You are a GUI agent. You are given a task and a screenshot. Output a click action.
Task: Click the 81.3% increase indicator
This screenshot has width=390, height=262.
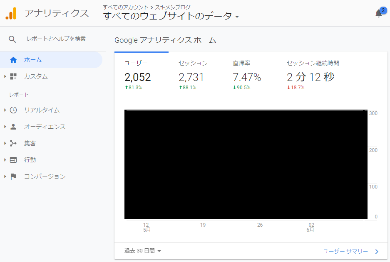(133, 88)
